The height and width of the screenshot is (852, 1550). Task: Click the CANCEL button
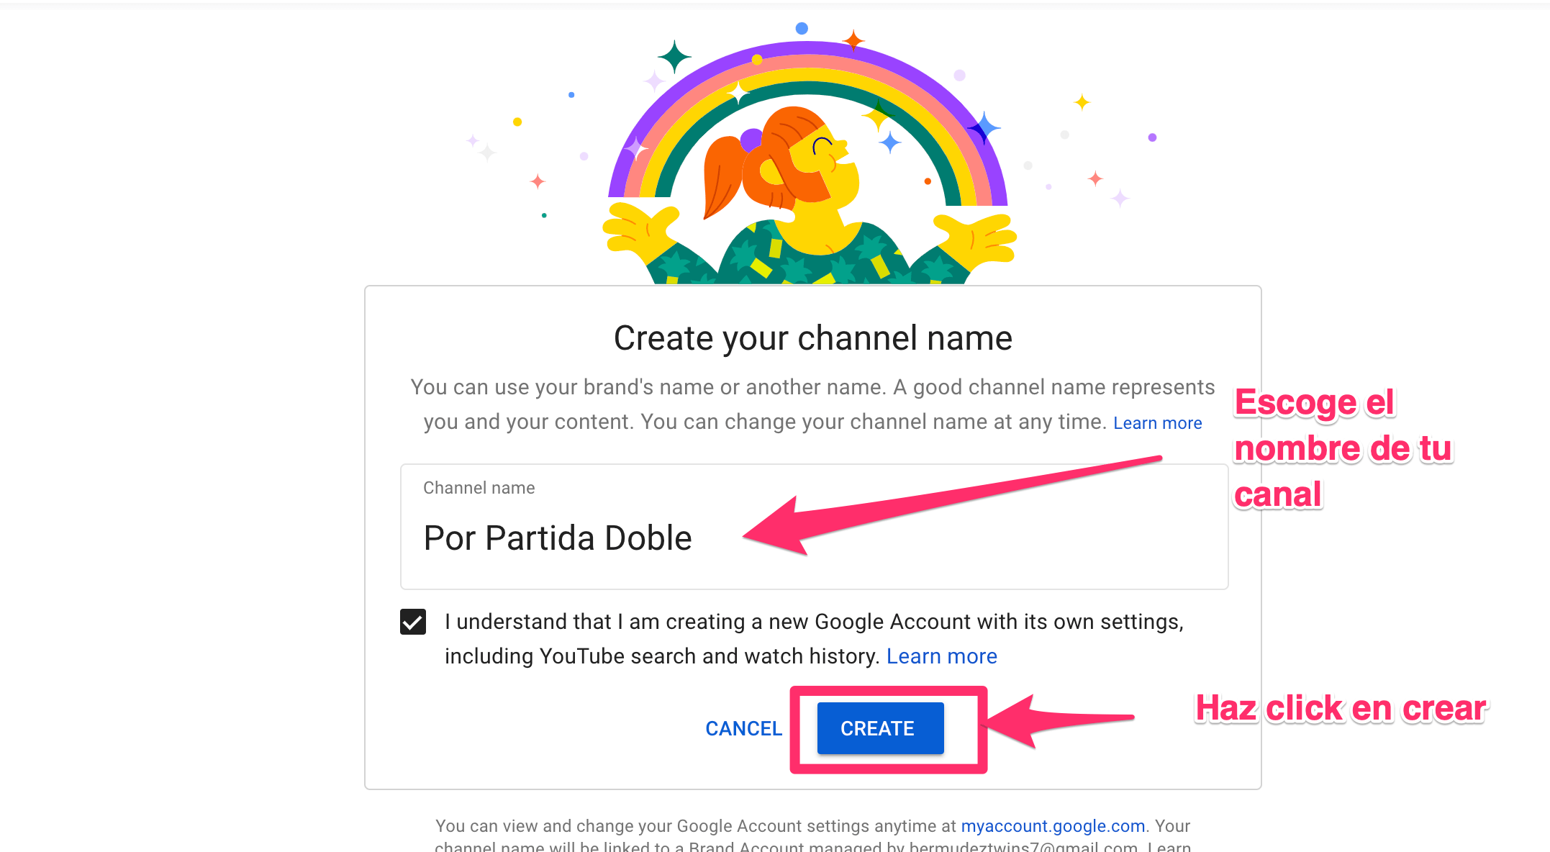743,728
